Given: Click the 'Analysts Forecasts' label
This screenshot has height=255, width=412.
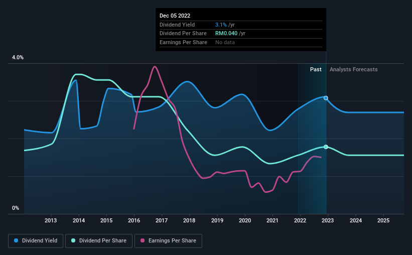Looking at the screenshot, I should (353, 69).
